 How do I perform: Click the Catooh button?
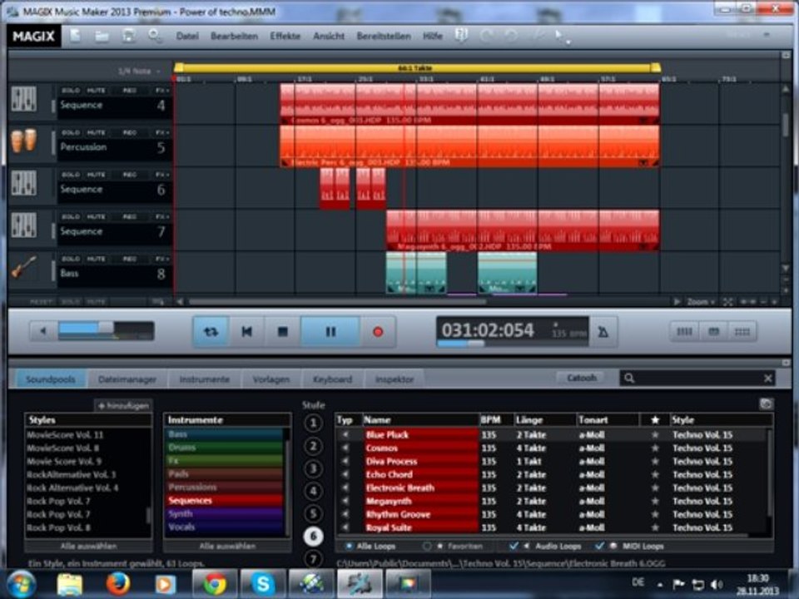point(582,378)
